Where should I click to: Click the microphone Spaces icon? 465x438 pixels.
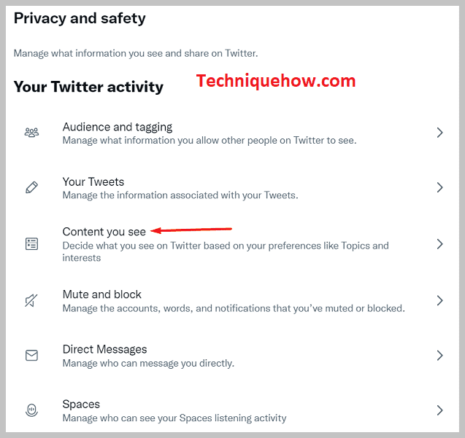pos(31,410)
